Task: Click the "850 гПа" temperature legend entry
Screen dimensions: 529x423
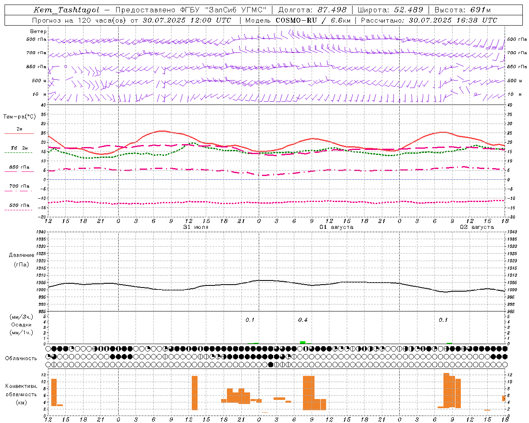Action: coord(19,167)
